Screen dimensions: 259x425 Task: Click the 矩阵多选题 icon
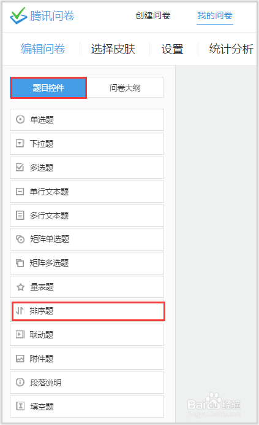[x=20, y=263]
